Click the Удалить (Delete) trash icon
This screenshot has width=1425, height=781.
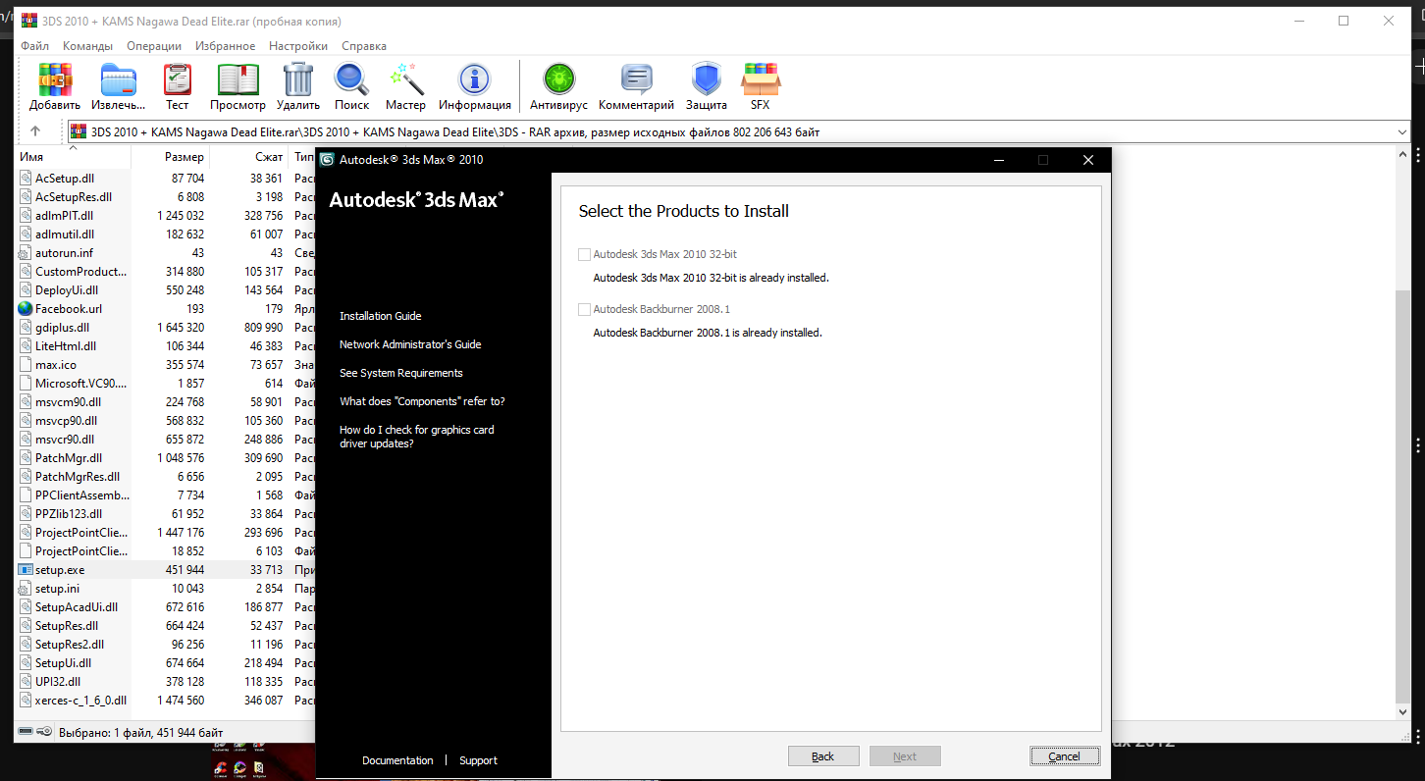click(297, 80)
